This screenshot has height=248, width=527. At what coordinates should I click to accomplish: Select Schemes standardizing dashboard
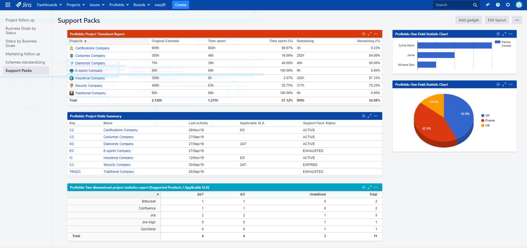tap(25, 62)
